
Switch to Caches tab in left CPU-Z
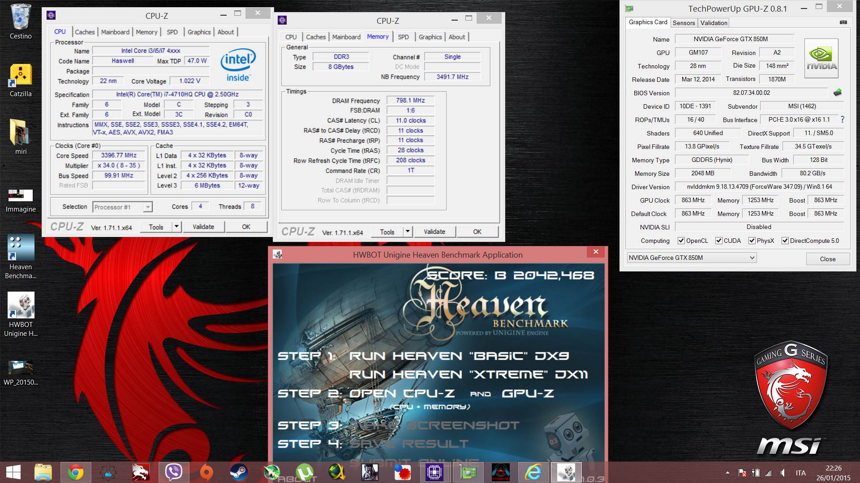85,32
